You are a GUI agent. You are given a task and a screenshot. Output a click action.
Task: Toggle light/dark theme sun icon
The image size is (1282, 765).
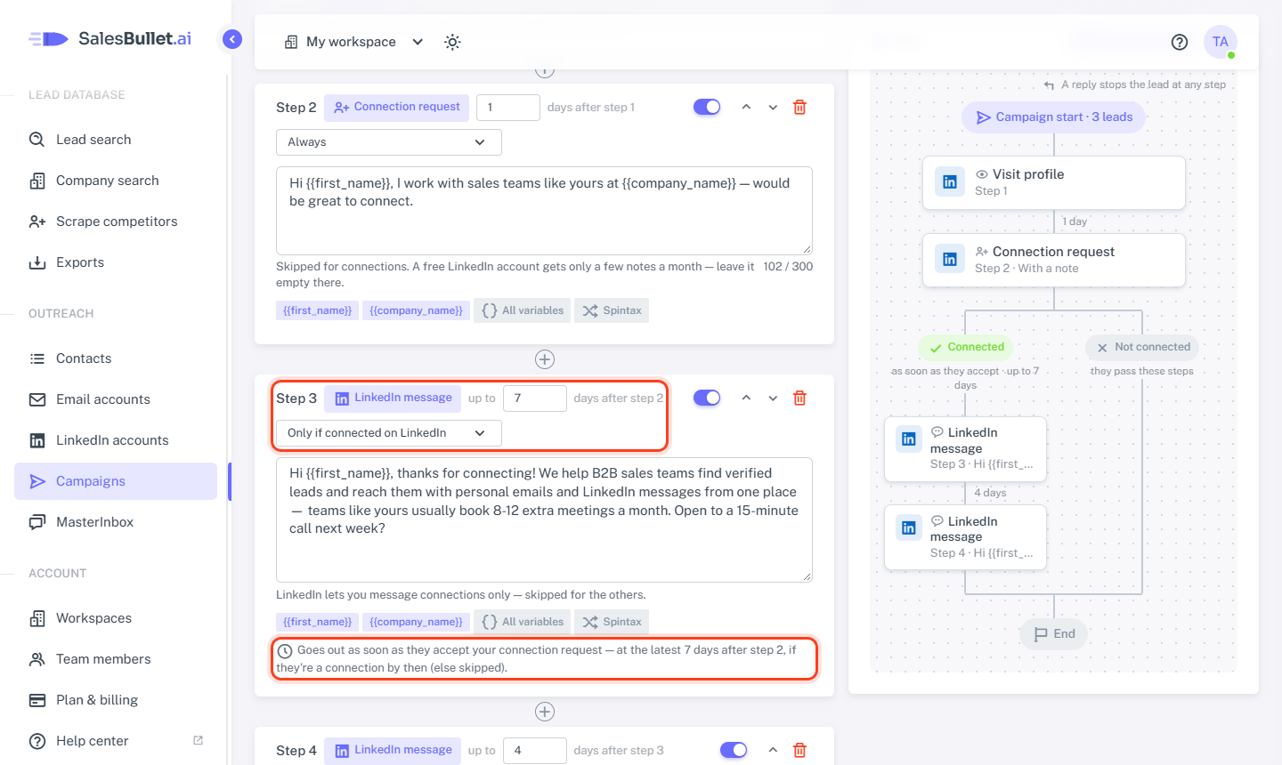tap(452, 42)
